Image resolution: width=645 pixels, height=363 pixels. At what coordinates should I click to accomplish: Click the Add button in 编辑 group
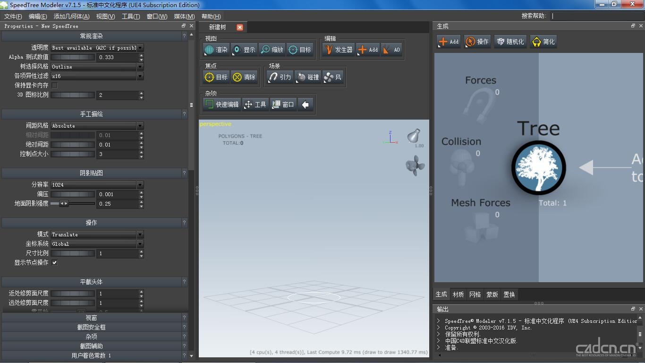click(x=368, y=50)
